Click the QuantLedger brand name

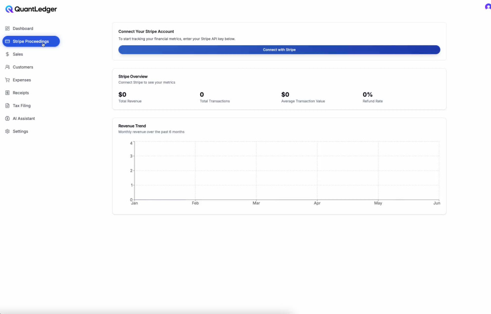pos(36,9)
